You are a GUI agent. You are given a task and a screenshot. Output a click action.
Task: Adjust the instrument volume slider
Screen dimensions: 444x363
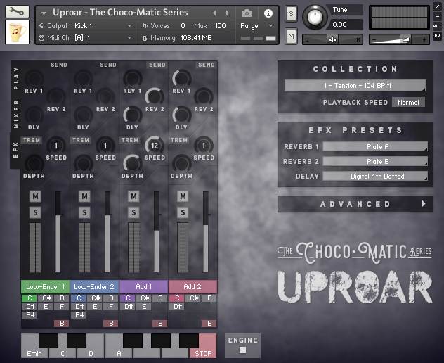[x=399, y=39]
